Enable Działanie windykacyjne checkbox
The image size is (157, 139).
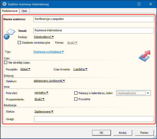(19, 43)
